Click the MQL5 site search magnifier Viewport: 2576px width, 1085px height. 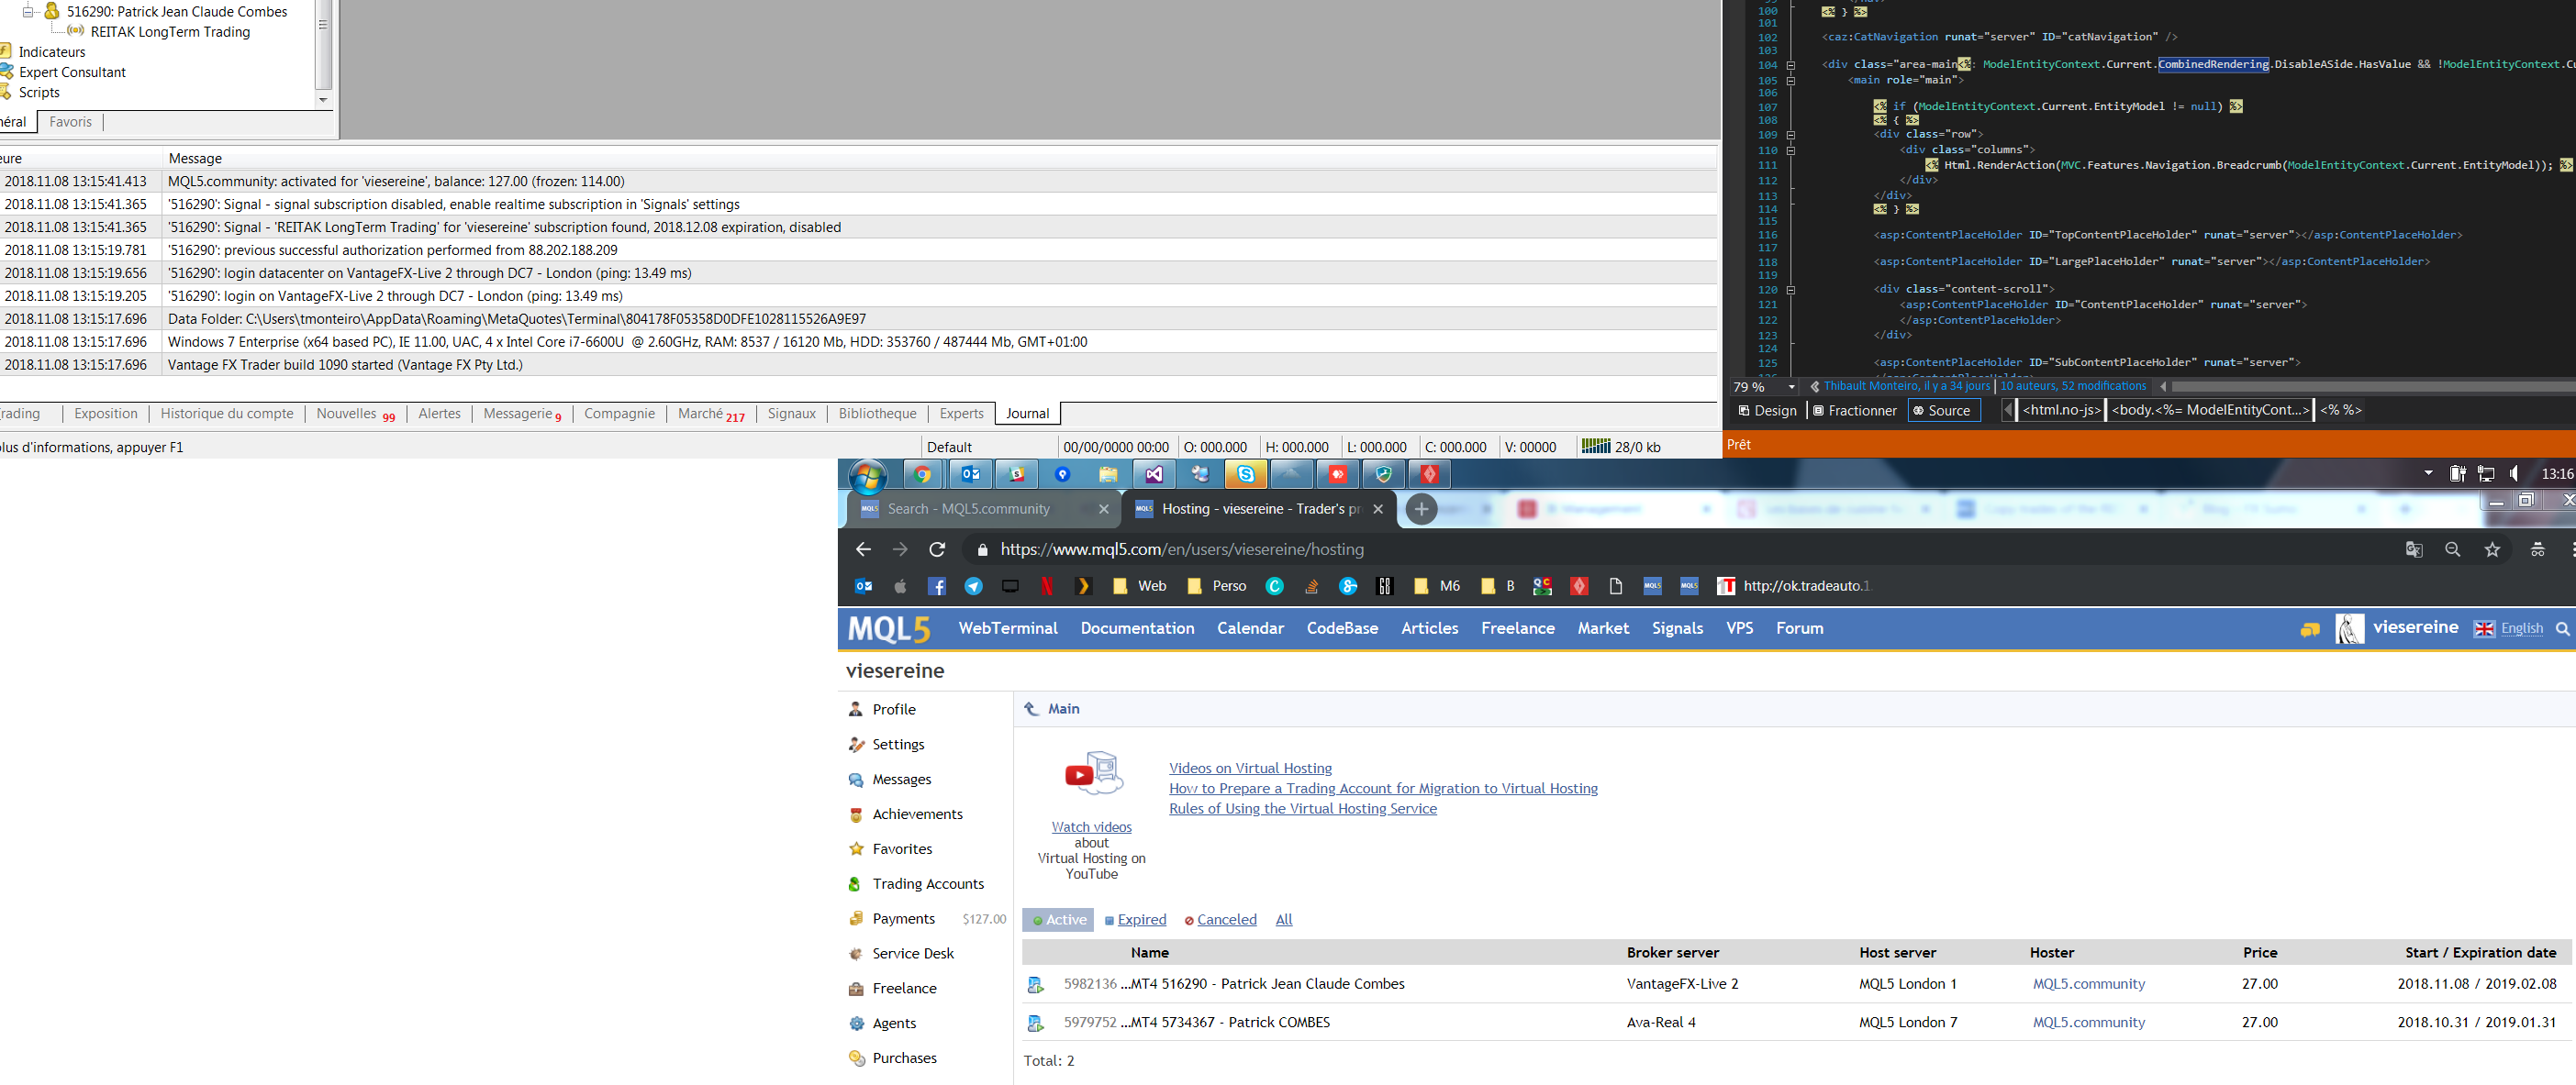(2562, 629)
